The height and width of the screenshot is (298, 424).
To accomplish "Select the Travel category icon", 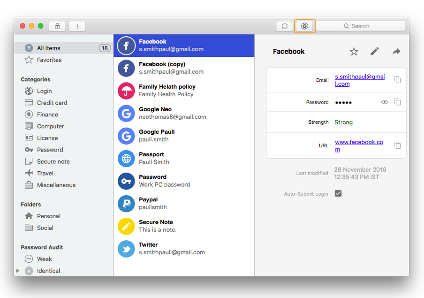I will [x=29, y=173].
